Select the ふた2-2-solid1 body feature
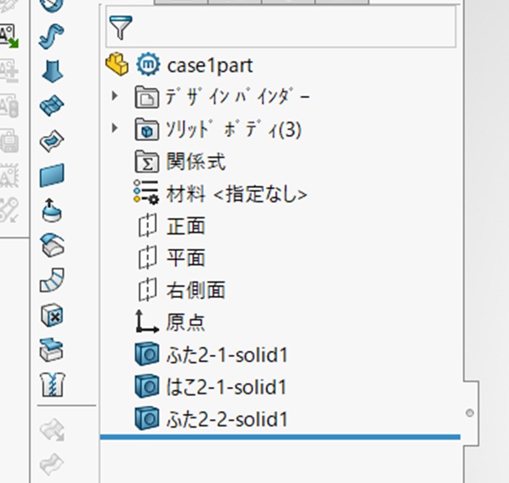The width and height of the screenshot is (509, 483). tap(227, 419)
